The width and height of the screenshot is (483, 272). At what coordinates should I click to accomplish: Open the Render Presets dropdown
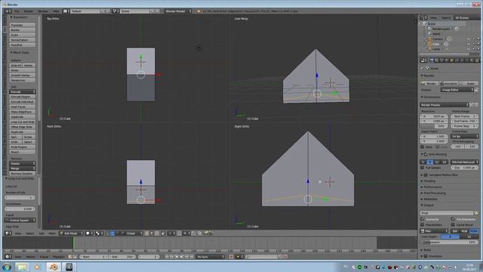point(445,105)
